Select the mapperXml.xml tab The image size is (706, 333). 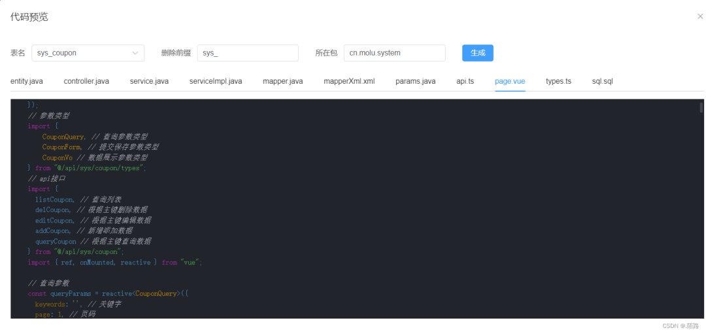(x=349, y=81)
